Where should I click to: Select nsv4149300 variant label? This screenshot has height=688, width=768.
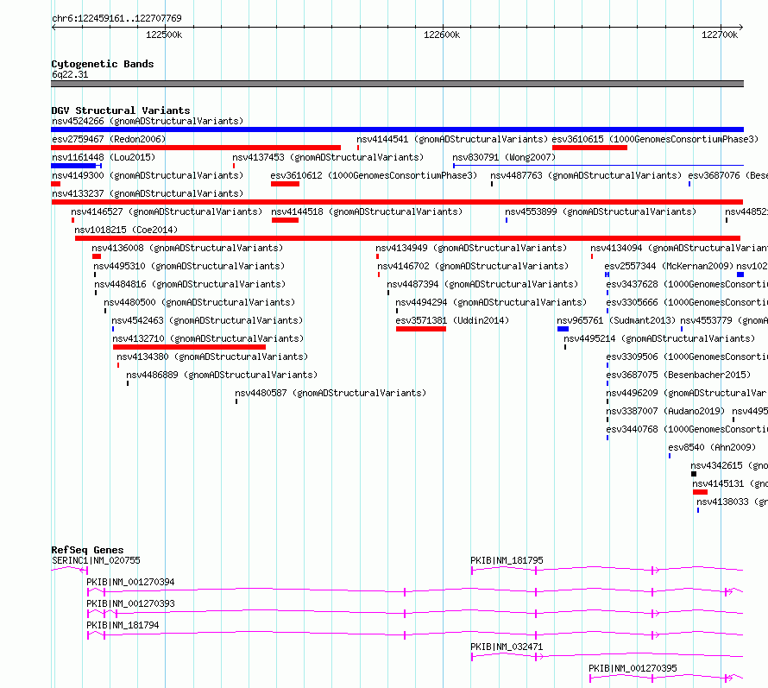[x=148, y=175]
